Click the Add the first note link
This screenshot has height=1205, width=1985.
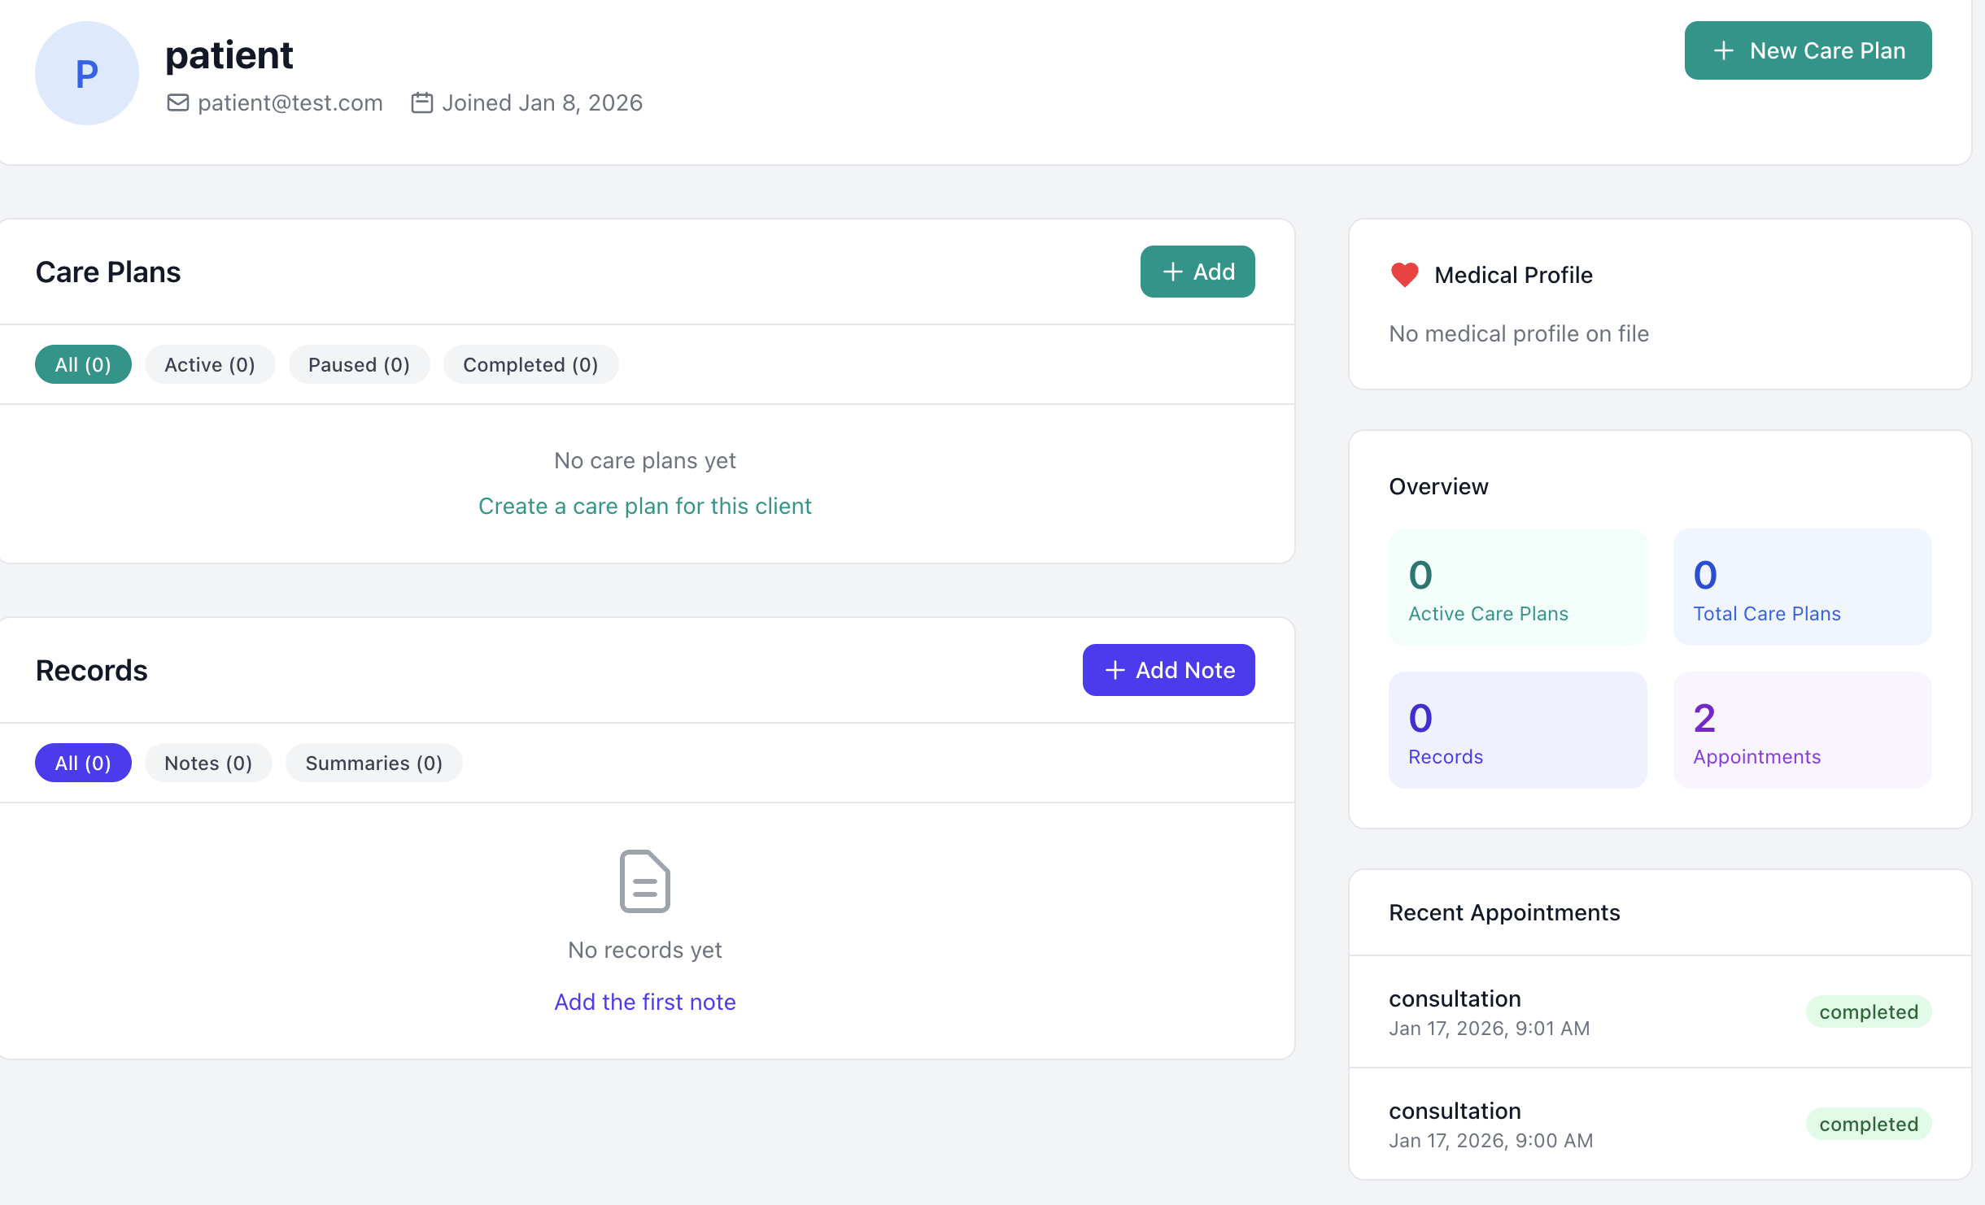[644, 1001]
